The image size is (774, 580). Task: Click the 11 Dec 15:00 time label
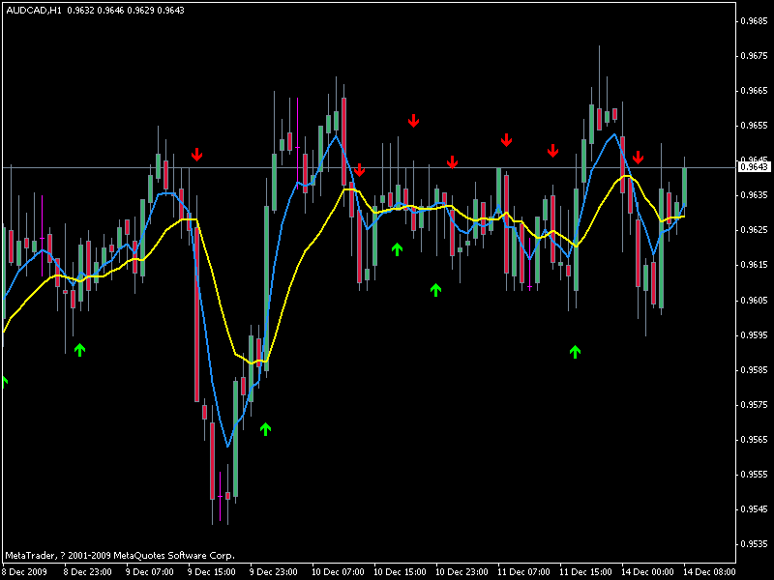[x=585, y=572]
